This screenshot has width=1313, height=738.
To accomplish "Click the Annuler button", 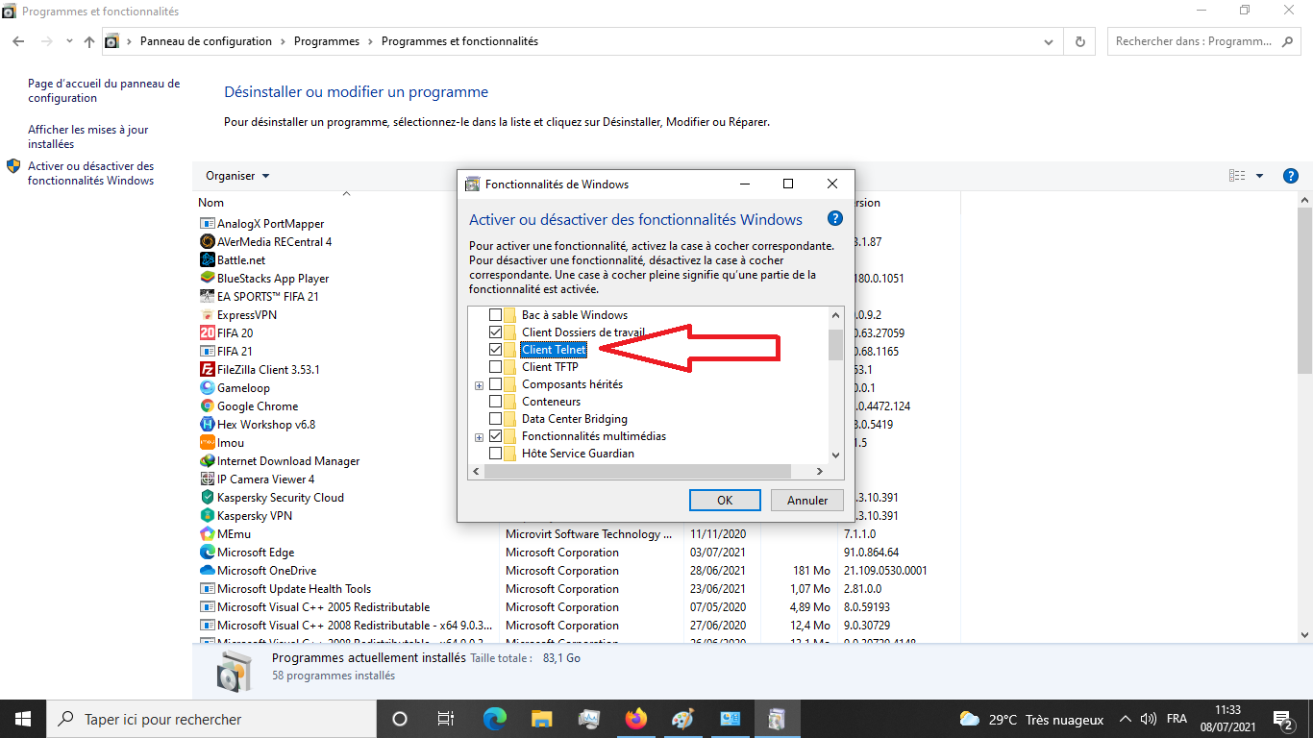I will point(807,500).
